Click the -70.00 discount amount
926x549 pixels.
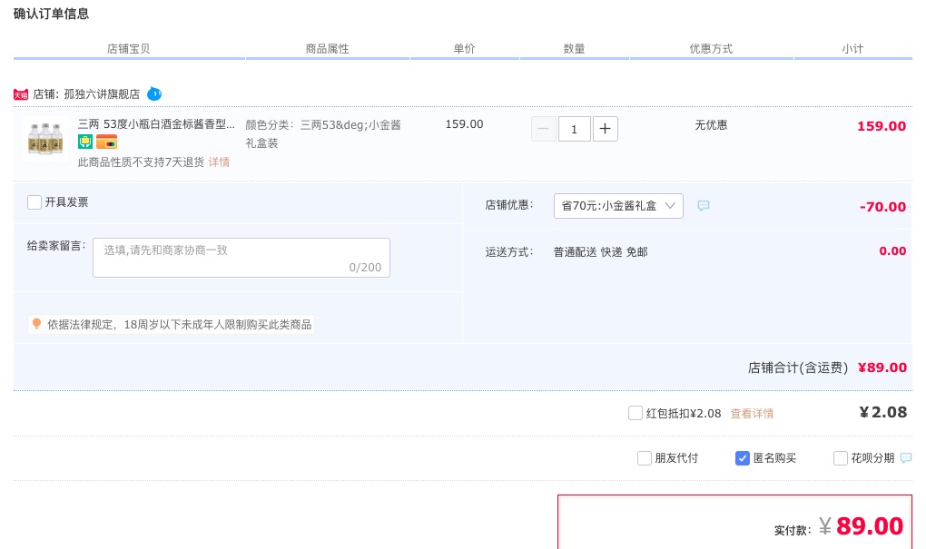point(882,207)
